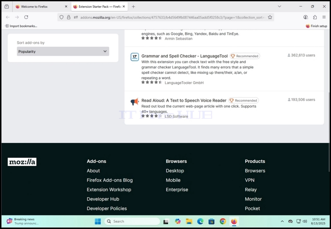331x229 pixels.
Task: Click the Firefox taskbar icon
Action: [x=234, y=221]
